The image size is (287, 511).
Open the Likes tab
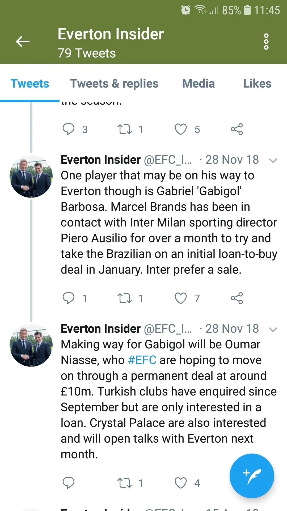point(257,84)
